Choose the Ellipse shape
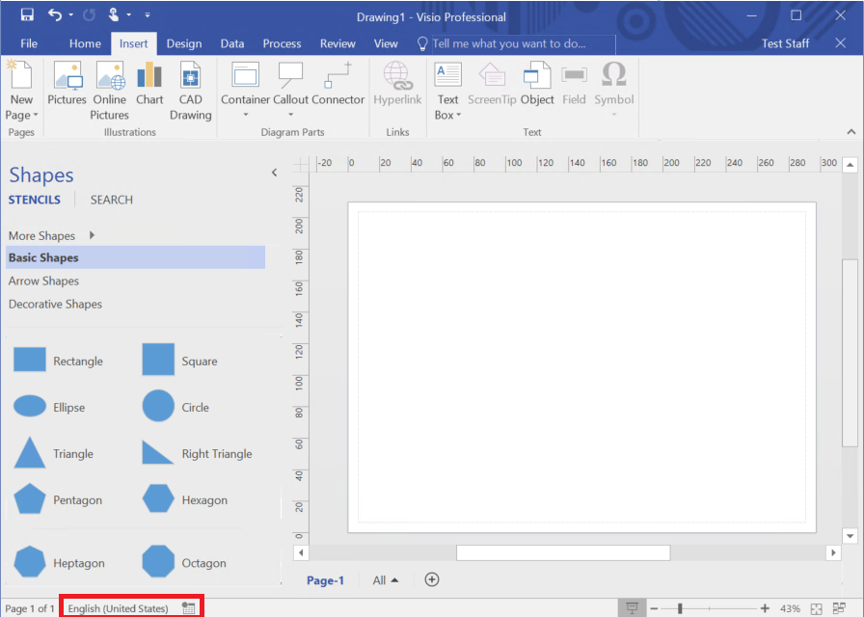Screen dimensions: 864x617 tap(49, 407)
